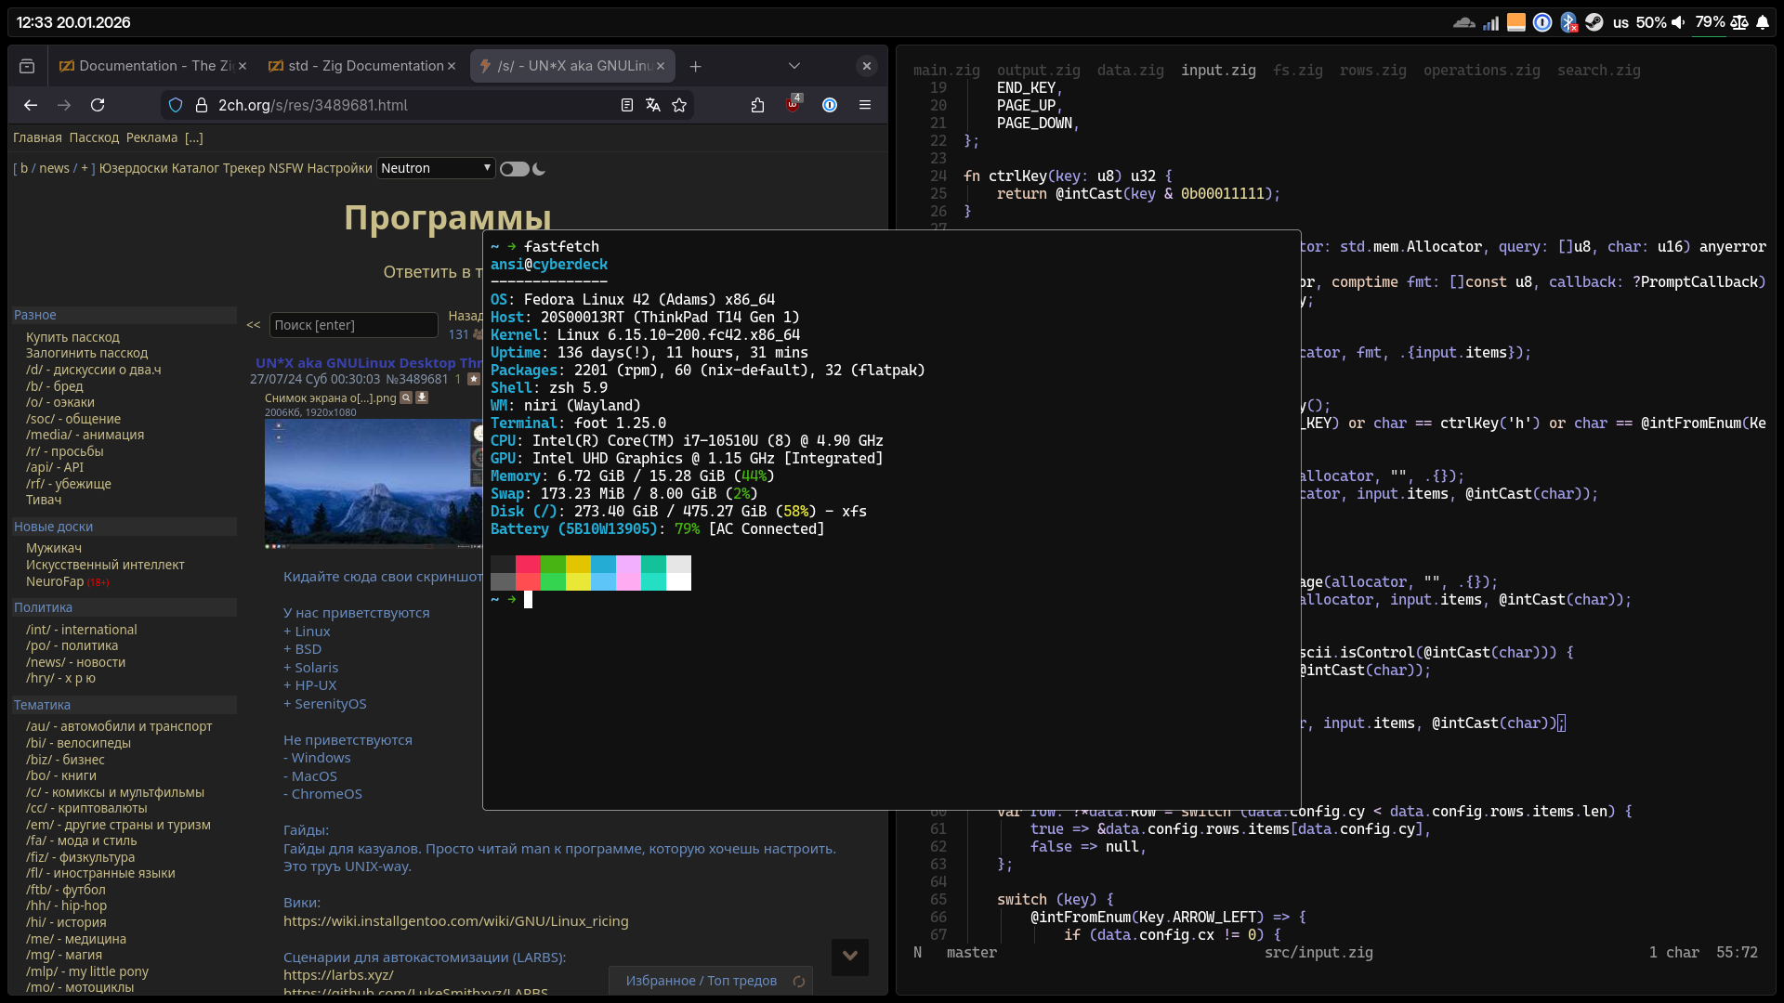Open the mountain screenshot thumbnail

point(374,483)
